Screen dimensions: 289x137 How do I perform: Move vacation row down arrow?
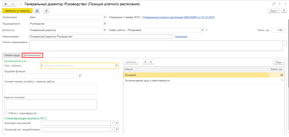(151, 62)
